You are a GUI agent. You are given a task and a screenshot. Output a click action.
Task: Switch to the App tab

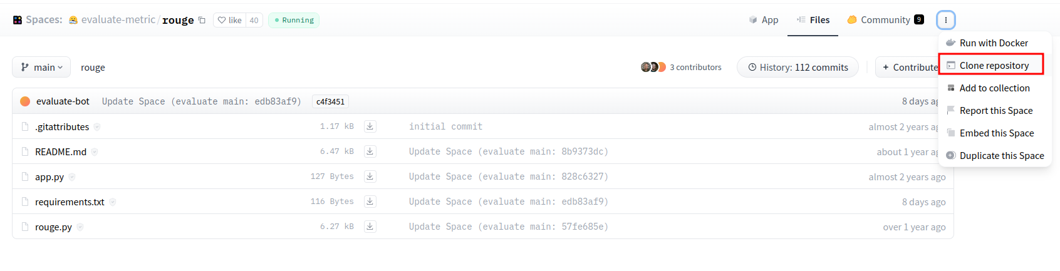[x=764, y=20]
